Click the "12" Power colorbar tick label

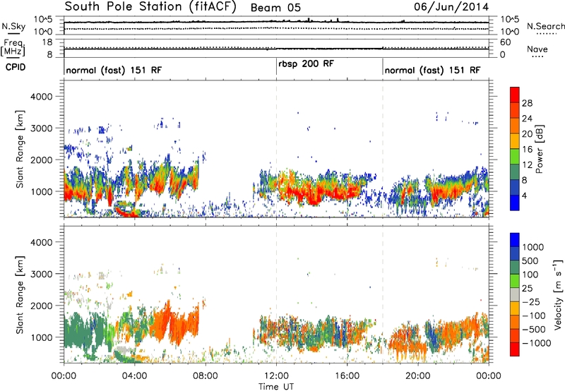point(527,165)
